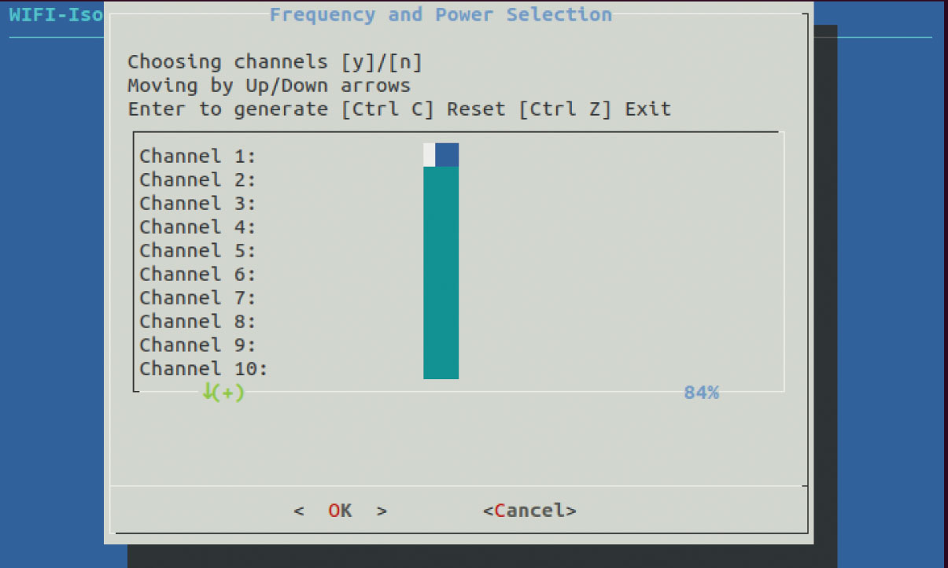Select the Channel 6 input field
948x568 pixels.
pos(441,274)
